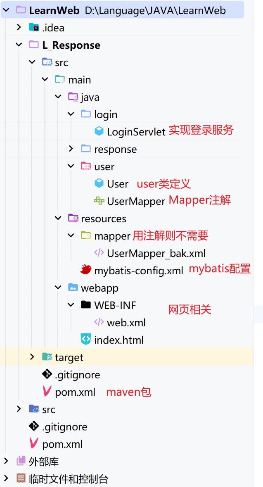263x487 pixels.
Task: Click the External Libraries (外部库) icon
Action: (21, 461)
